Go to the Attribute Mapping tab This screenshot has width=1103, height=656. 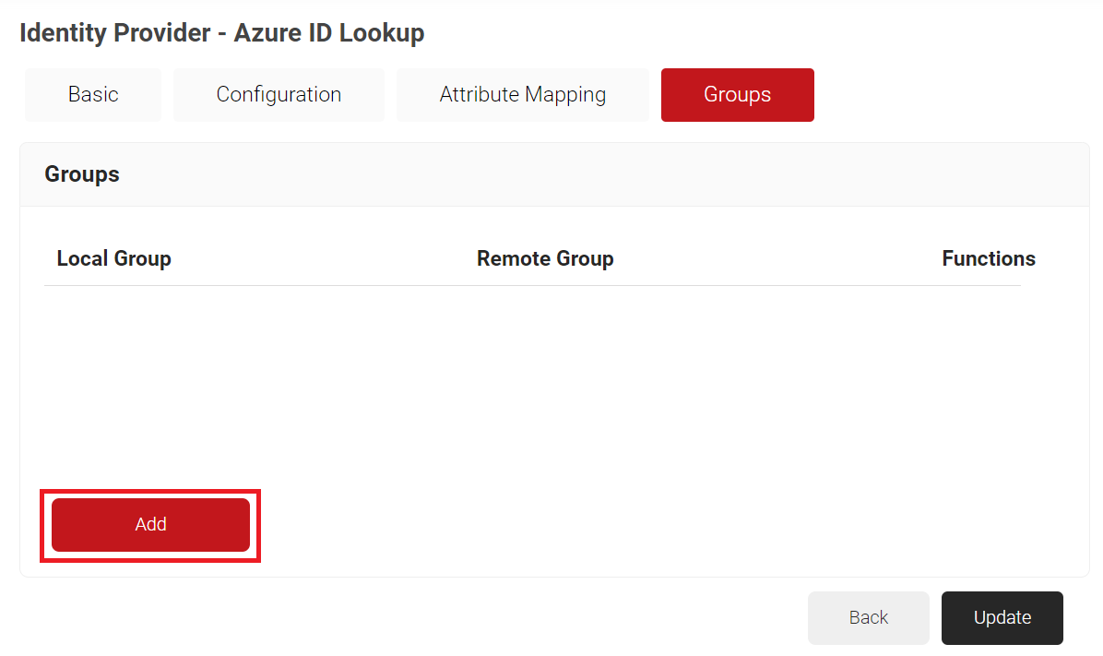click(x=522, y=95)
